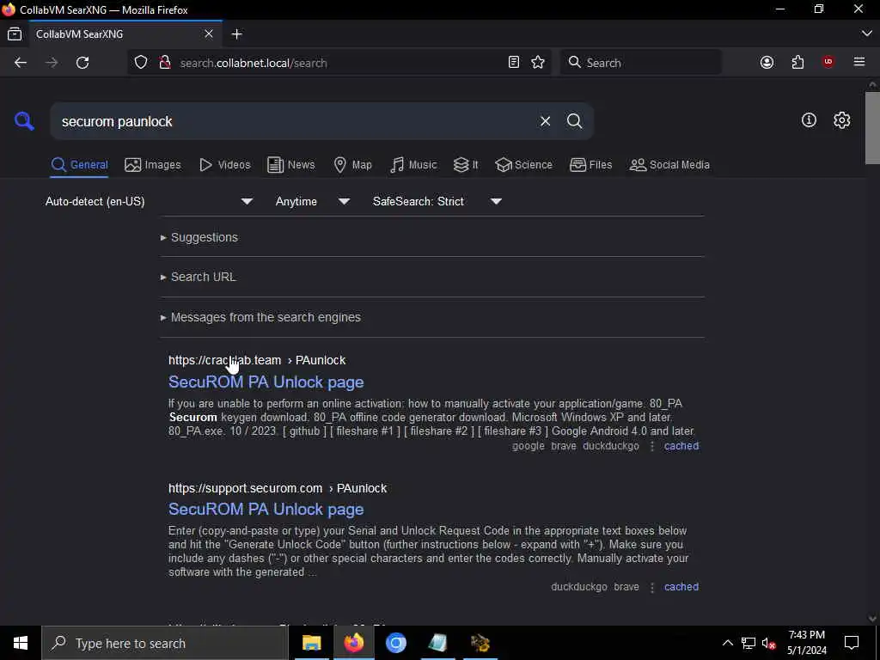880x660 pixels.
Task: Select the General category tab
Action: click(x=79, y=165)
